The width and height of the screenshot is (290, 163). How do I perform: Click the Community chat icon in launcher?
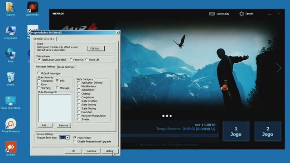point(212,14)
